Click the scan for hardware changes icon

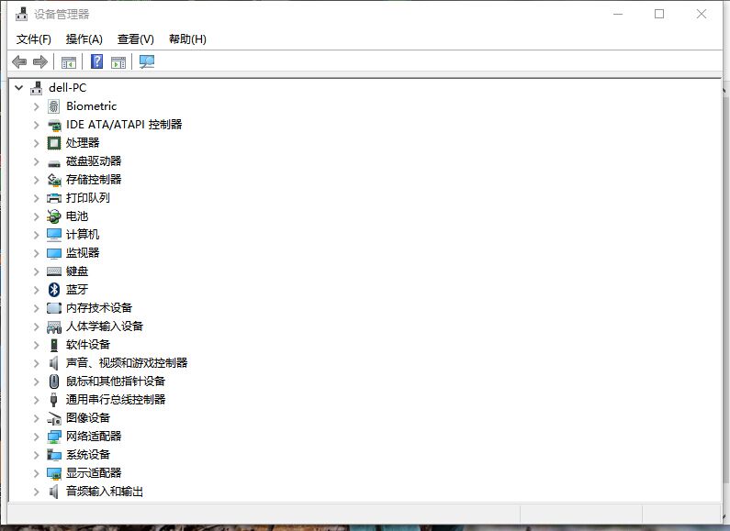[x=147, y=61]
